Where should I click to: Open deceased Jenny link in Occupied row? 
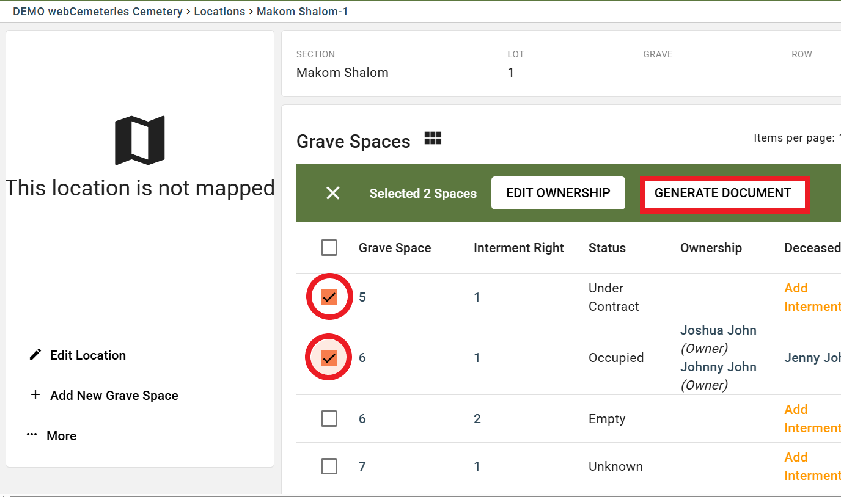coord(812,358)
